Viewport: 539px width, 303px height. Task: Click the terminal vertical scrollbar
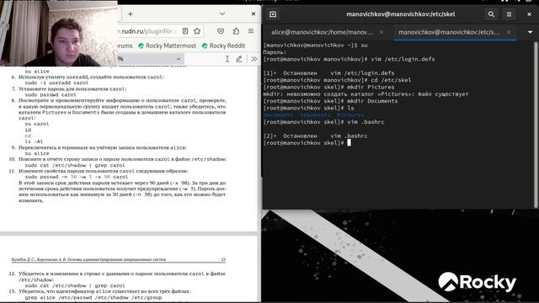[x=536, y=125]
